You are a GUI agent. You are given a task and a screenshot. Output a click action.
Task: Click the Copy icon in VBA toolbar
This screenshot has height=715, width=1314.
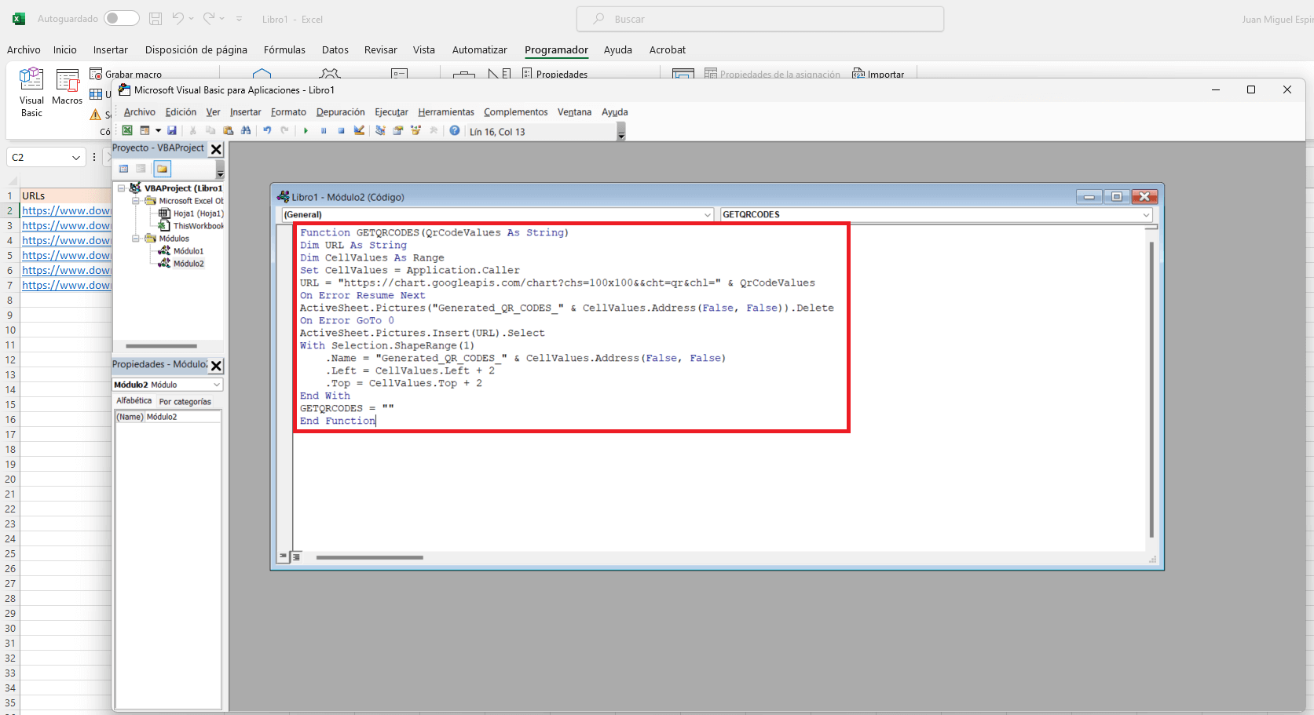pyautogui.click(x=210, y=131)
